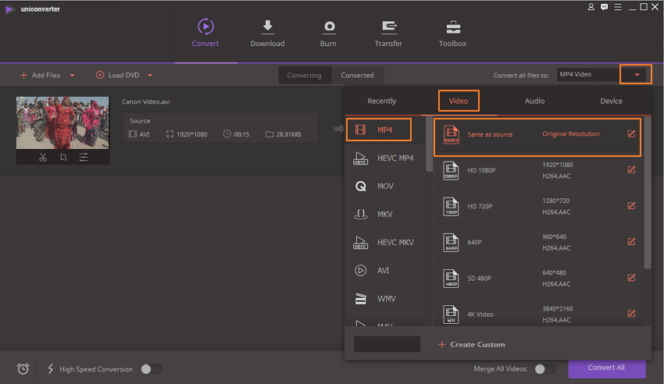Edit the 4K Video preset
This screenshot has width=664, height=384.
tap(631, 314)
